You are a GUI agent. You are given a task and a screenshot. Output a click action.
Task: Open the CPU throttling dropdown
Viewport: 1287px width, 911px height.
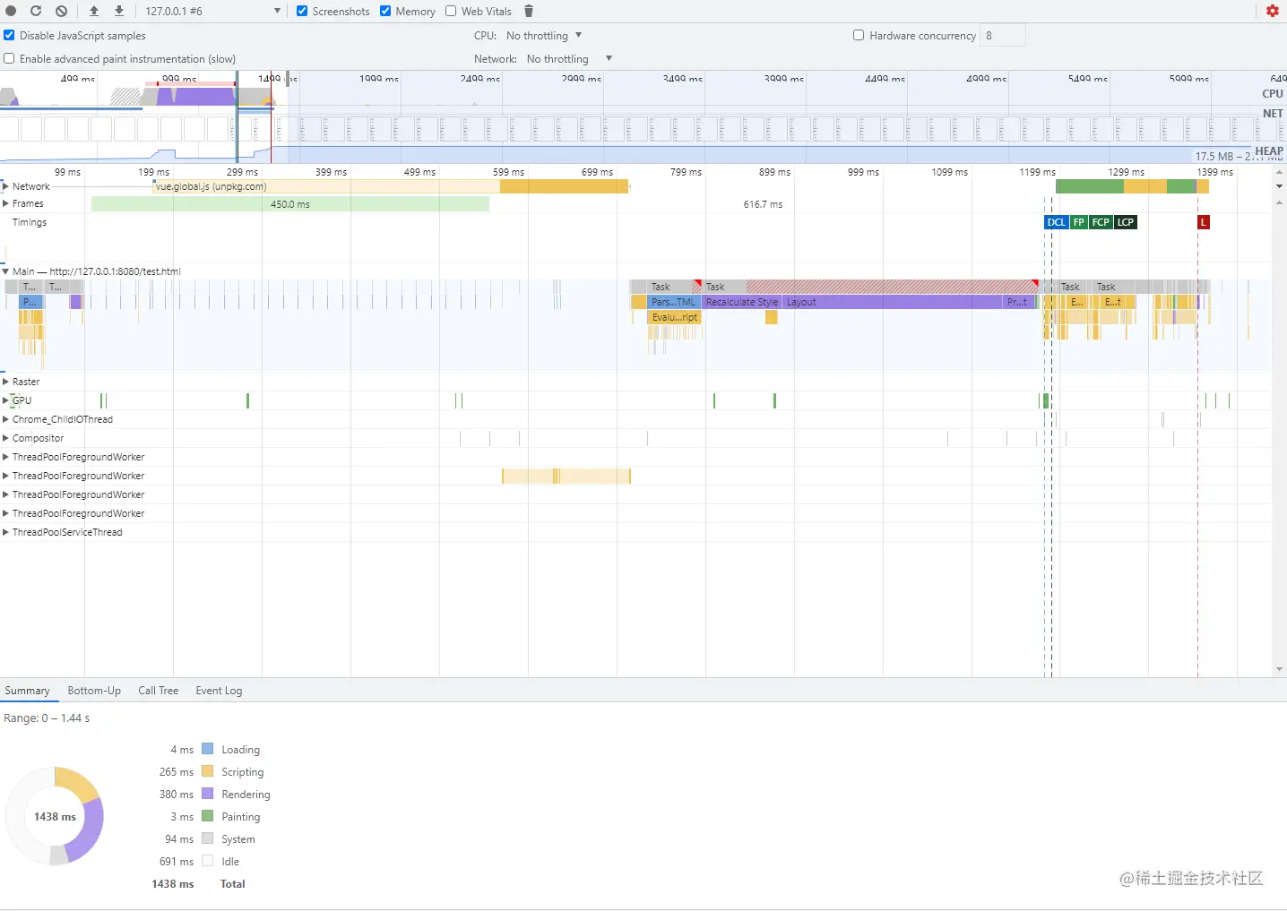(544, 35)
